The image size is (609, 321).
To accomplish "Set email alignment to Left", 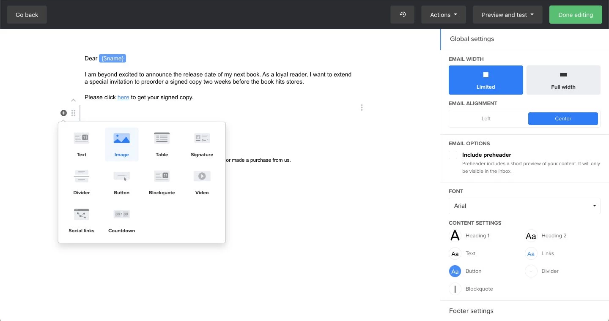I will (x=486, y=119).
